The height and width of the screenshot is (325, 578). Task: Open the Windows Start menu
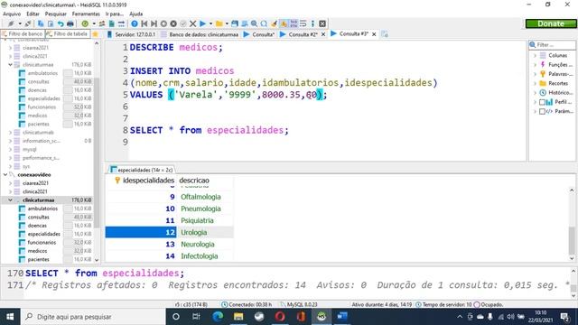(x=10, y=317)
